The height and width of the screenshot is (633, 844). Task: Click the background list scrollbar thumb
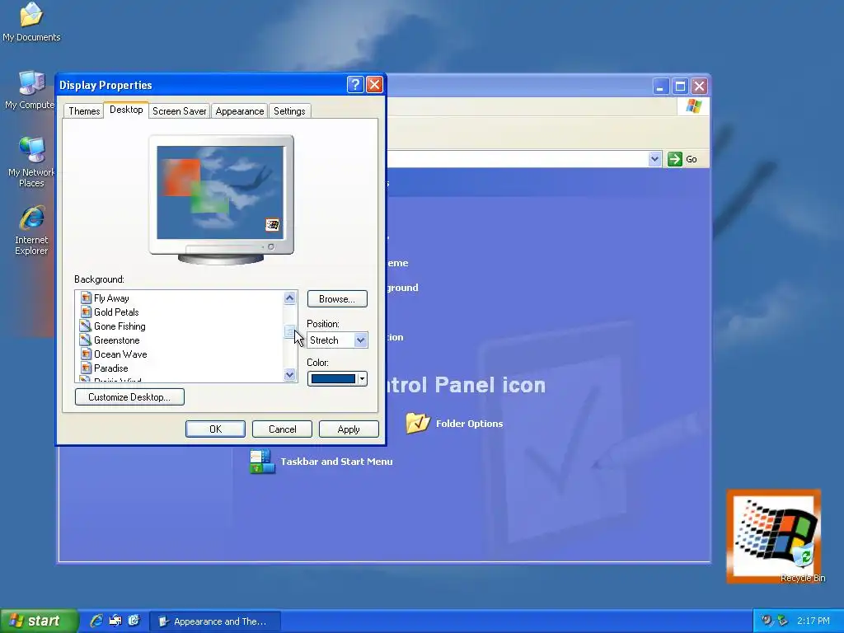pos(289,331)
